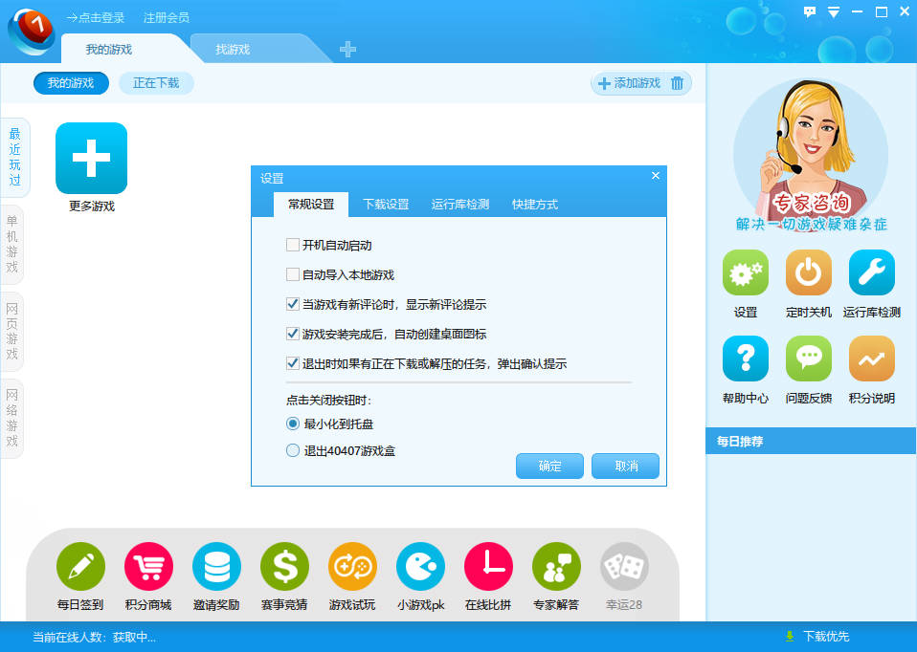Click the 幸运28 dice icon
This screenshot has height=652, width=917.
click(x=624, y=566)
